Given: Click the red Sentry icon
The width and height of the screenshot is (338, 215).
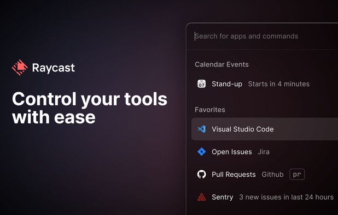Looking at the screenshot, I should pos(202,197).
